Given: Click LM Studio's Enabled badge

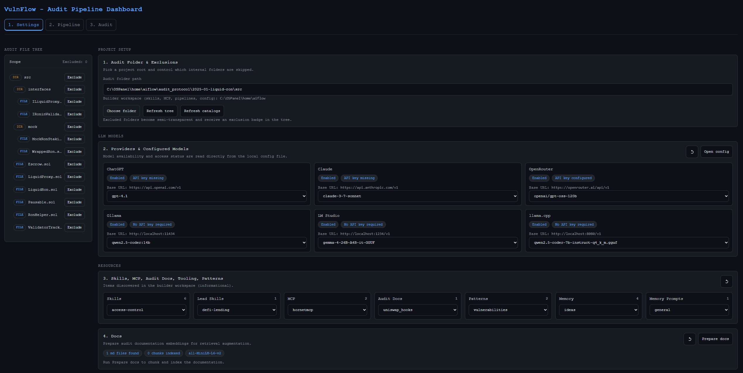Looking at the screenshot, I should (x=328, y=225).
